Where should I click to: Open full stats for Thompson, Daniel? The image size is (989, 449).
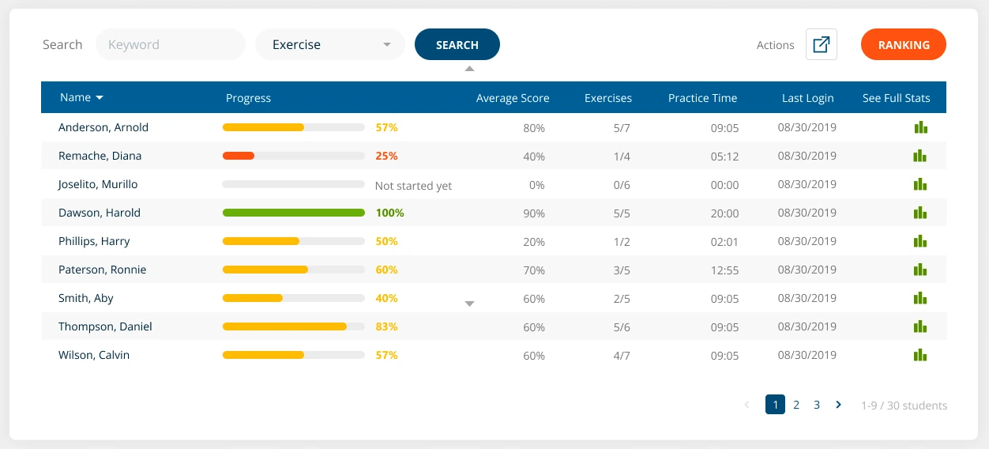click(919, 326)
